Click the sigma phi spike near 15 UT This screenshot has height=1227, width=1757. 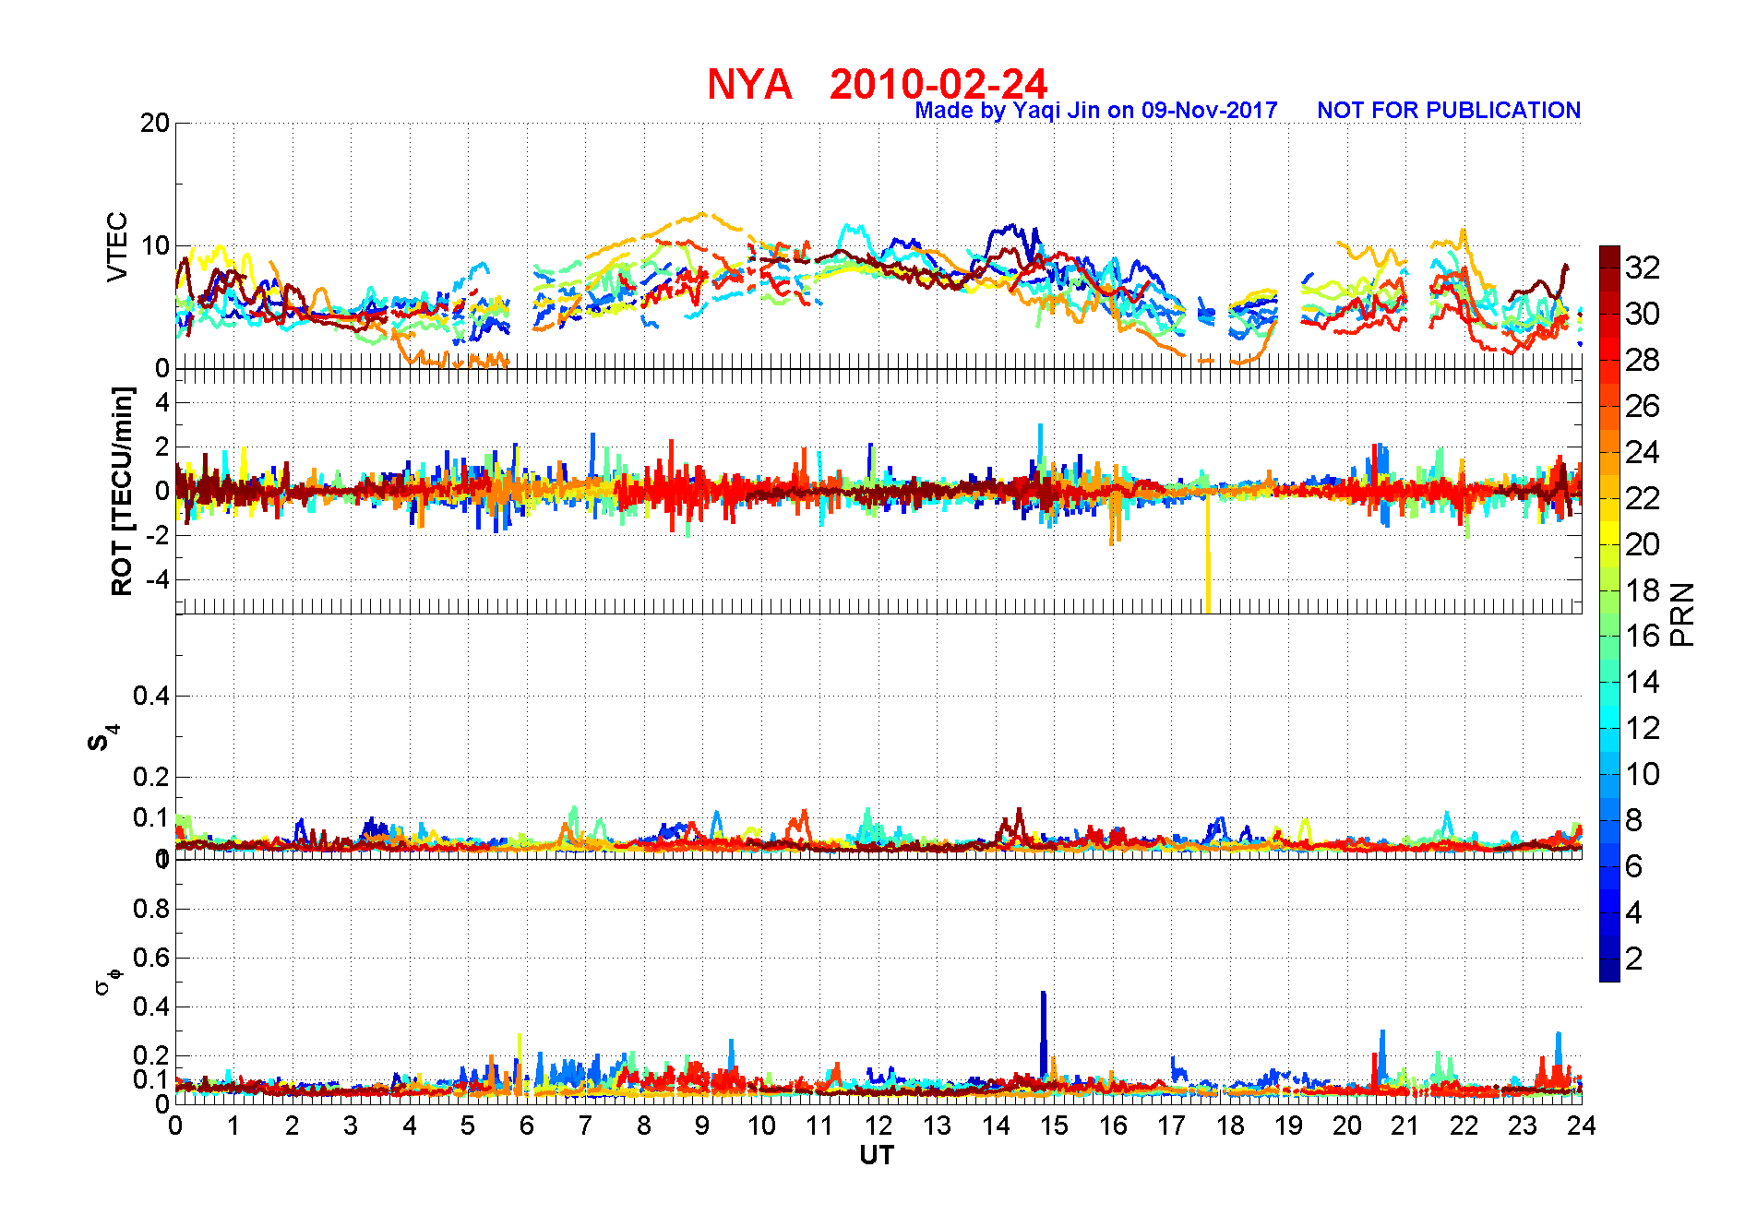1044,1033
